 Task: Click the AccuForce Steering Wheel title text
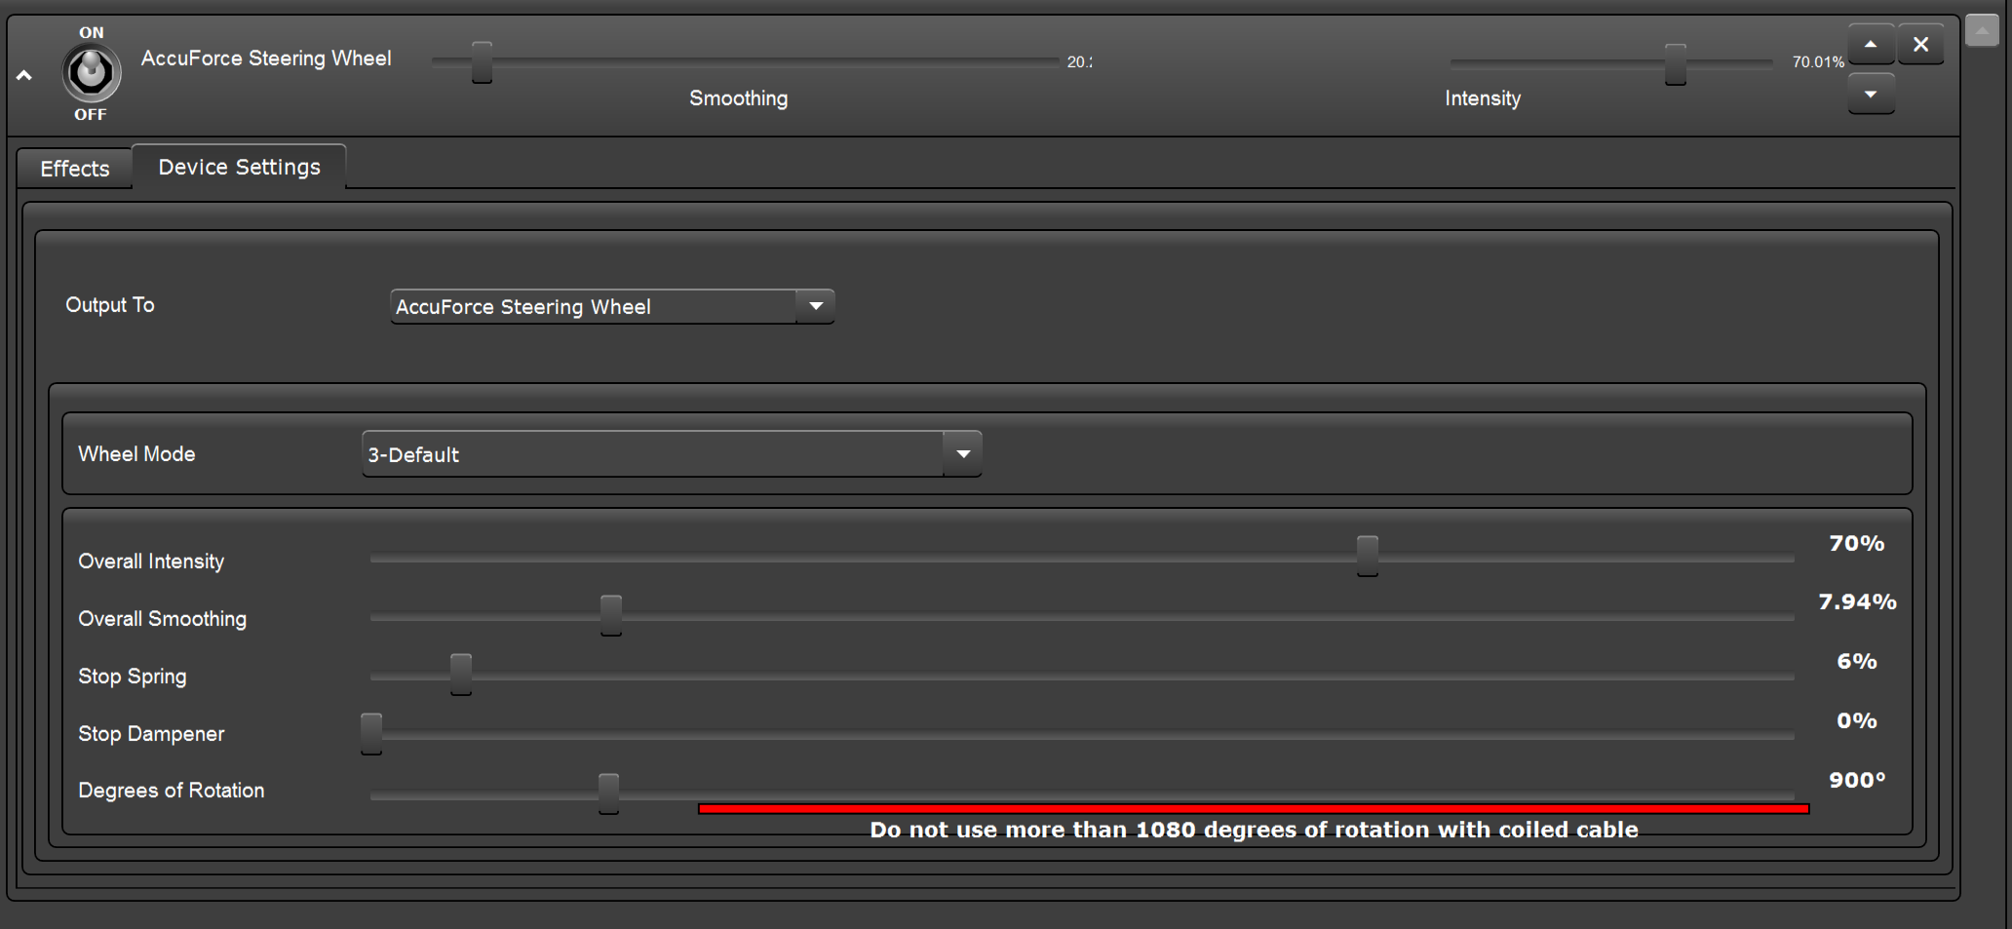coord(266,58)
